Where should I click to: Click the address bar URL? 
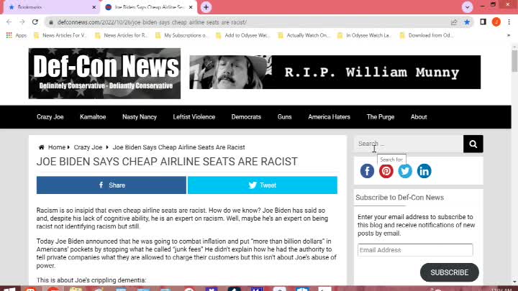pyautogui.click(x=152, y=22)
